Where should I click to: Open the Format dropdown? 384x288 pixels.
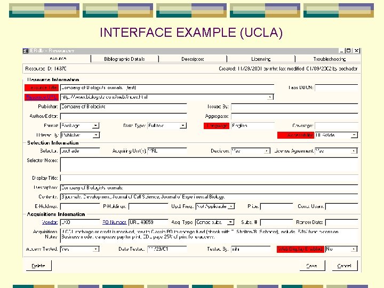[x=96, y=126]
